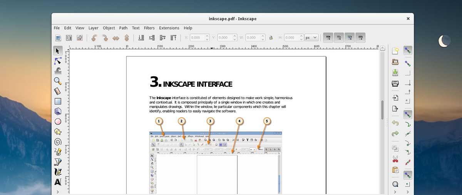This screenshot has width=462, height=195.
Task: Click Copy icon in commands bar
Action: click(395, 148)
